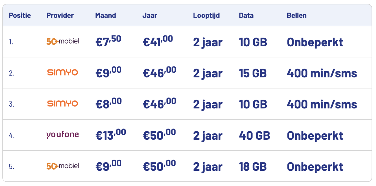Click the €8,00 monthly price for Simyo
Viewport: 376px width, 186px height.
[108, 104]
